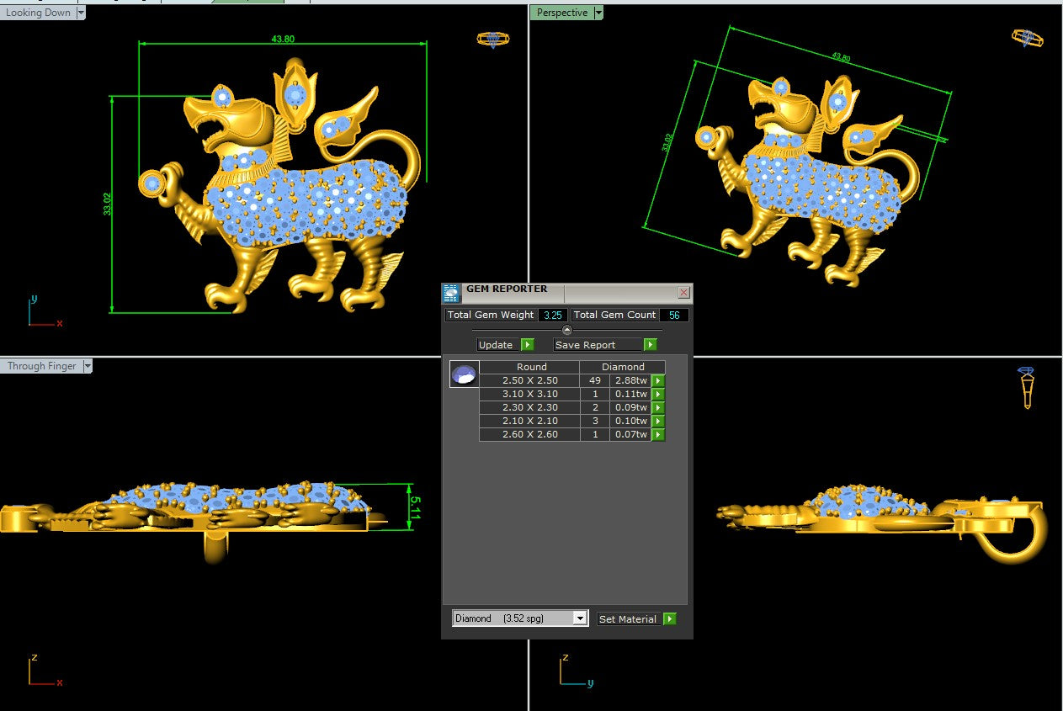Click 33.02 dimension in Looking Down viewport
The width and height of the screenshot is (1063, 711).
(x=108, y=204)
